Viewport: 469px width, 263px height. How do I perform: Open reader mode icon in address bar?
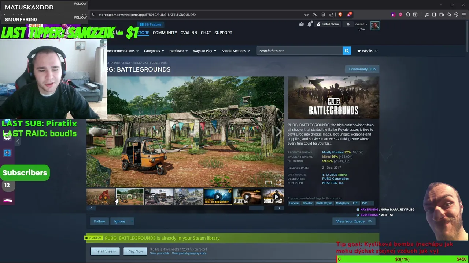(323, 15)
